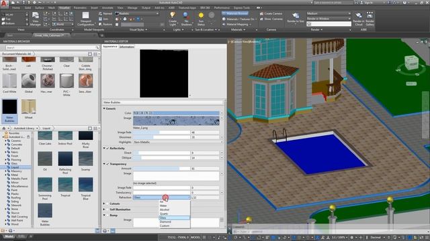Open the AutoCAD application menu logo
This screenshot has width=430, height=241.
[x=4, y=4]
